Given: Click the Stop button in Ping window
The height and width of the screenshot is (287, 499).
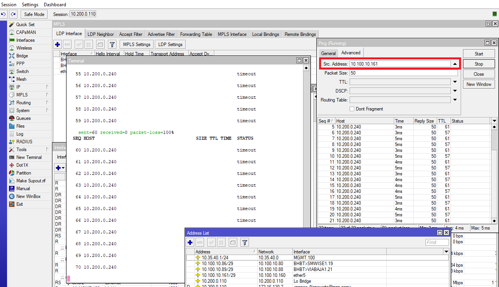Looking at the screenshot, I should pyautogui.click(x=479, y=64).
